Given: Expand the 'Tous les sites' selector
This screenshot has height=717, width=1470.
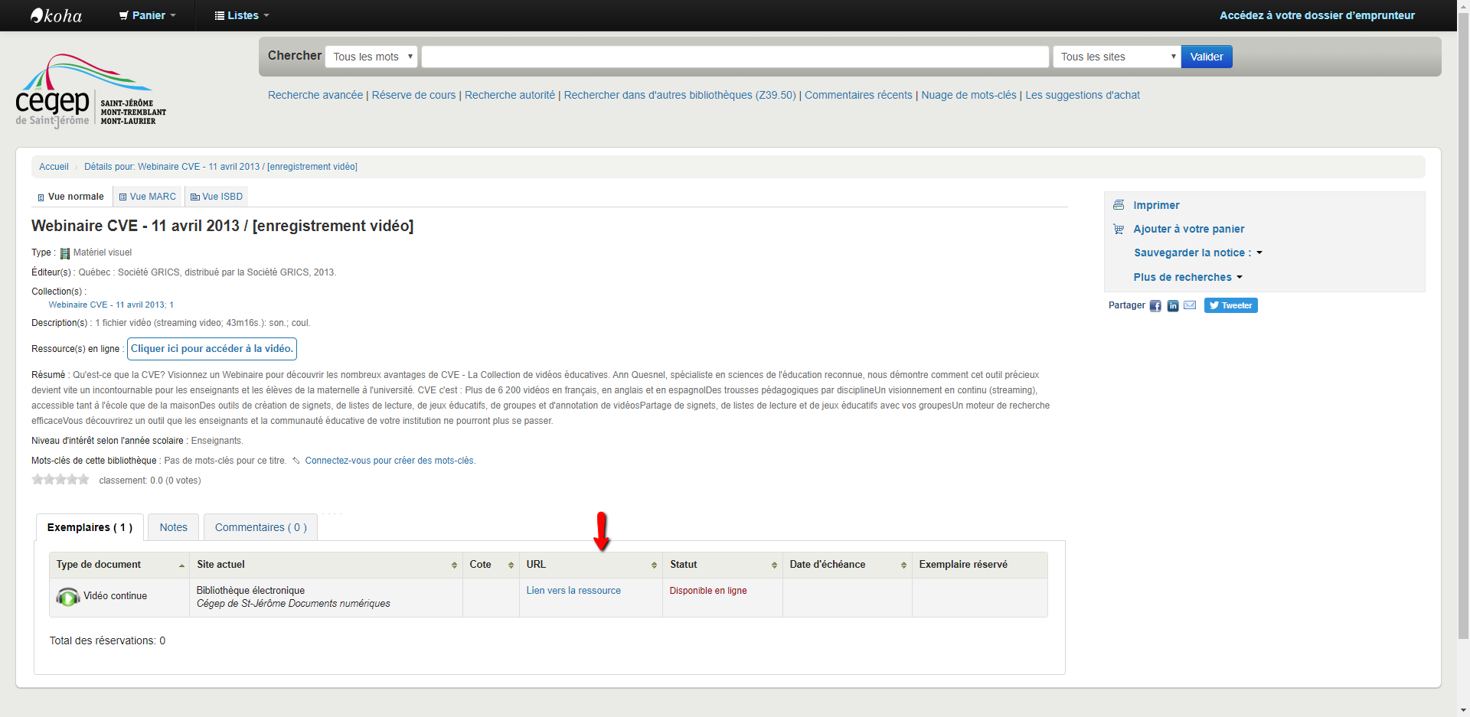Looking at the screenshot, I should [1116, 57].
